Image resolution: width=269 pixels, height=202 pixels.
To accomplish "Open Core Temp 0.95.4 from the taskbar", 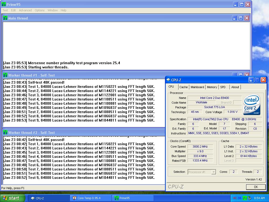I will (91, 198).
